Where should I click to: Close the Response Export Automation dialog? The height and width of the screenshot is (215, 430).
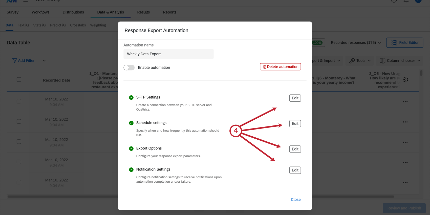(x=295, y=199)
